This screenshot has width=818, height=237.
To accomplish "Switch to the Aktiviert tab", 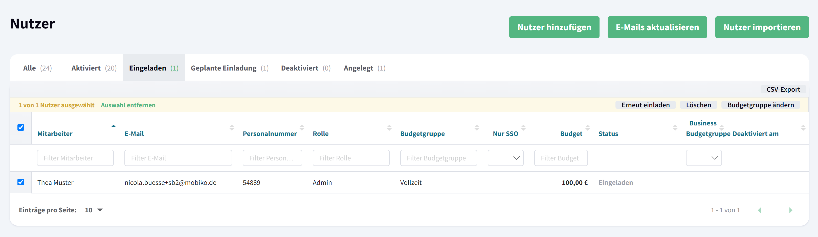I will coord(94,68).
